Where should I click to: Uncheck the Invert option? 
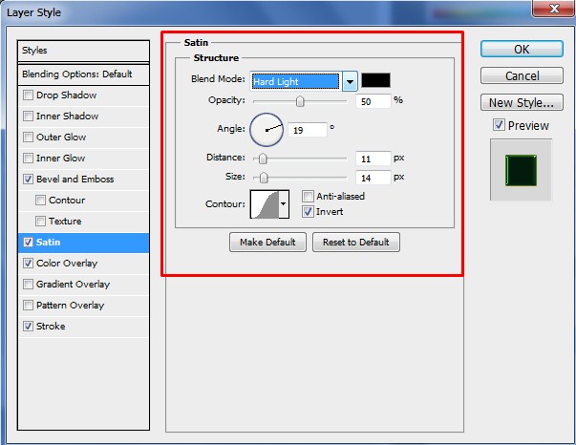(x=308, y=211)
